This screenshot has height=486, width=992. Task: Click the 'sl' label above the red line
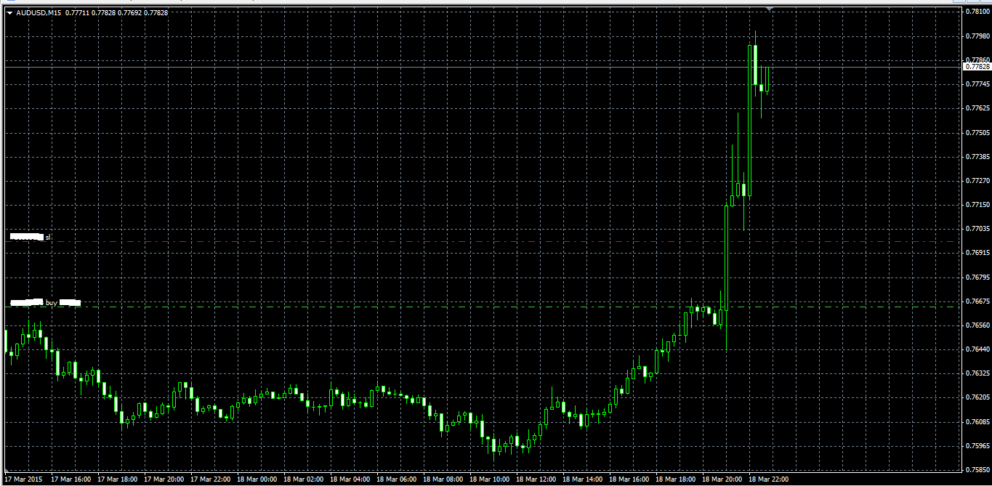point(48,237)
